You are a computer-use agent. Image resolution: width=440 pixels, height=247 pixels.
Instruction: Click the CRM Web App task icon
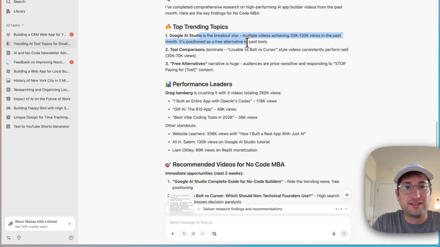(x=8, y=34)
